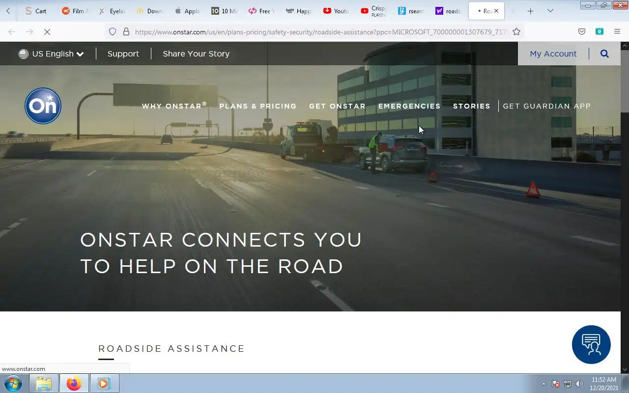Click the Firefox taskbar icon
This screenshot has width=629, height=393.
pyautogui.click(x=74, y=383)
